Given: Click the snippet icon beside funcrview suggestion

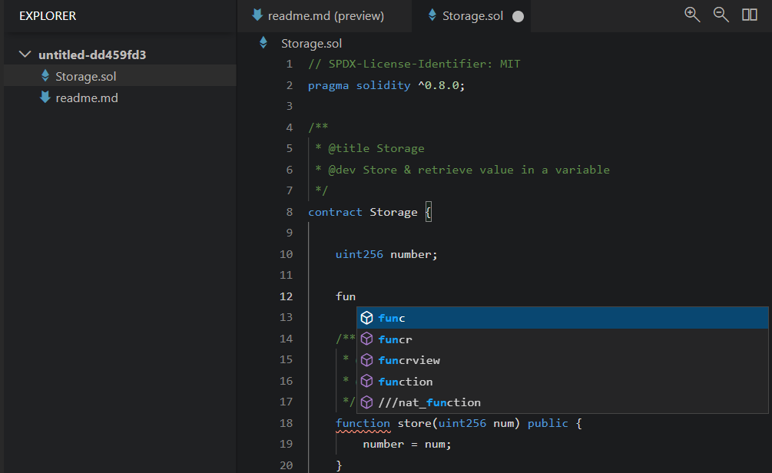Looking at the screenshot, I should pos(367,360).
